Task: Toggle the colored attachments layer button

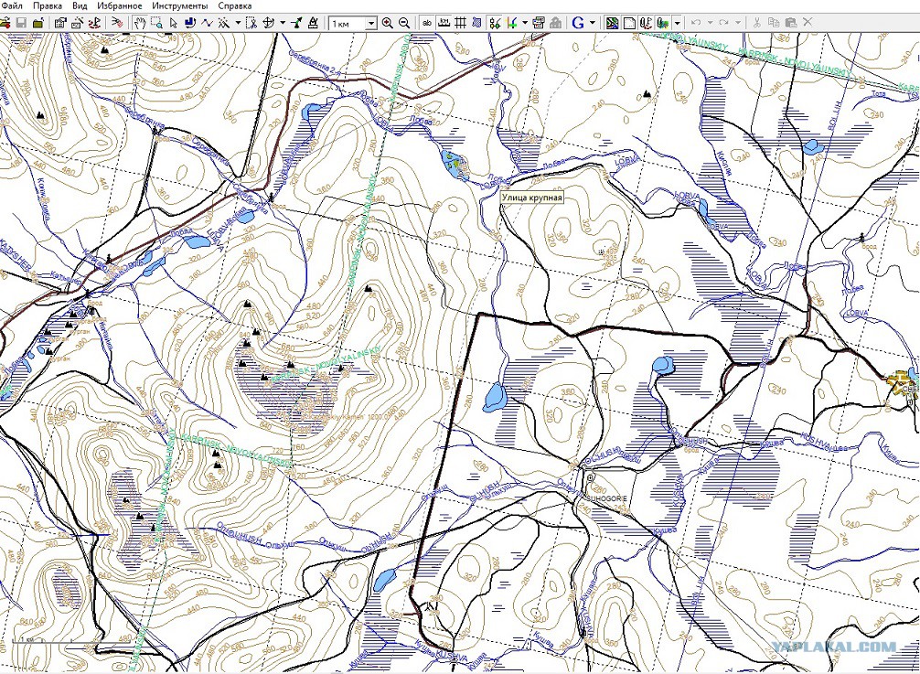Action: click(x=663, y=23)
